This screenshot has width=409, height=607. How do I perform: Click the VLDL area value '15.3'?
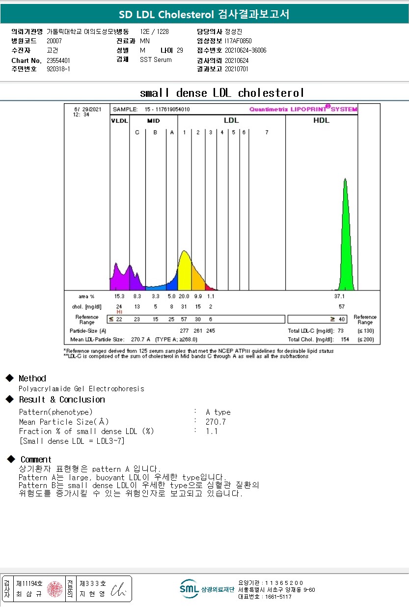(x=119, y=296)
